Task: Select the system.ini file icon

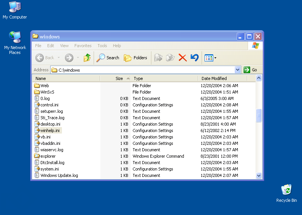Action: click(37, 169)
